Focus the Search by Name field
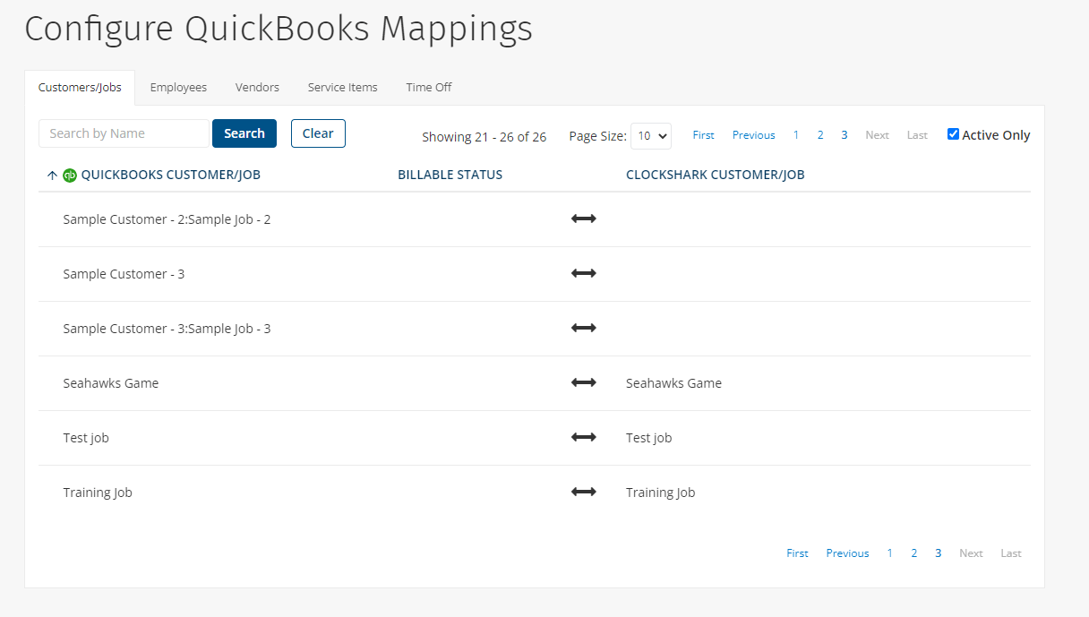1089x617 pixels. coord(124,133)
